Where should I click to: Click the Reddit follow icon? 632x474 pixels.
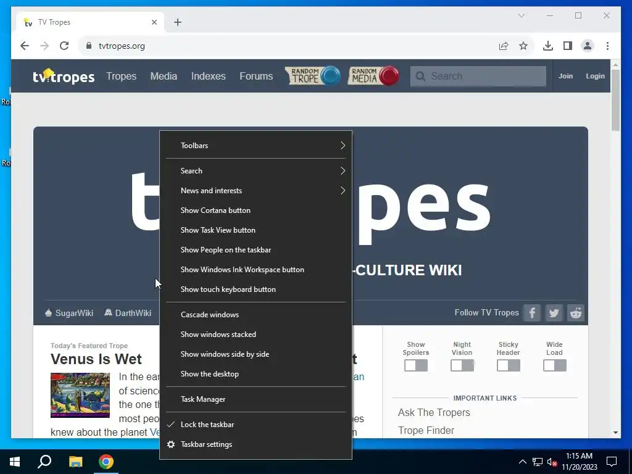pos(576,313)
